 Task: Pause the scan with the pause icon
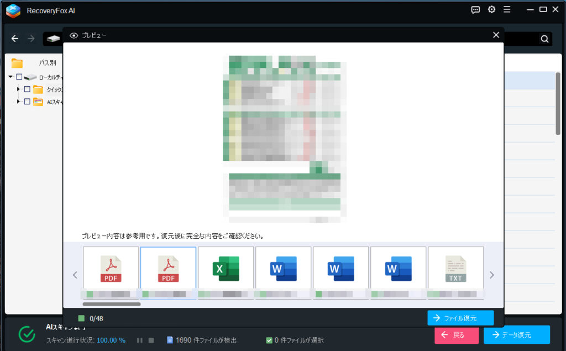click(x=140, y=340)
